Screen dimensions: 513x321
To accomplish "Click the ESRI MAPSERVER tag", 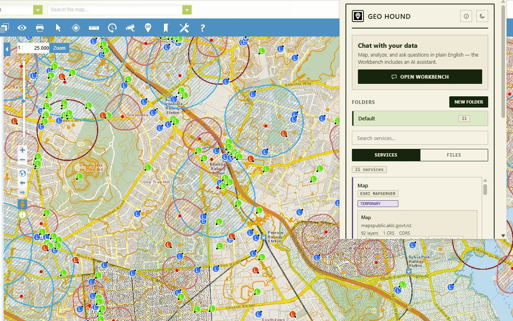I will click(x=378, y=194).
